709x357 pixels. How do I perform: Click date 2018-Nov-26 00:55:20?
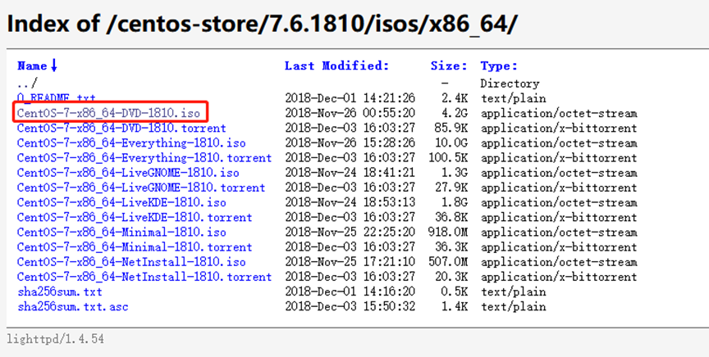coord(350,113)
